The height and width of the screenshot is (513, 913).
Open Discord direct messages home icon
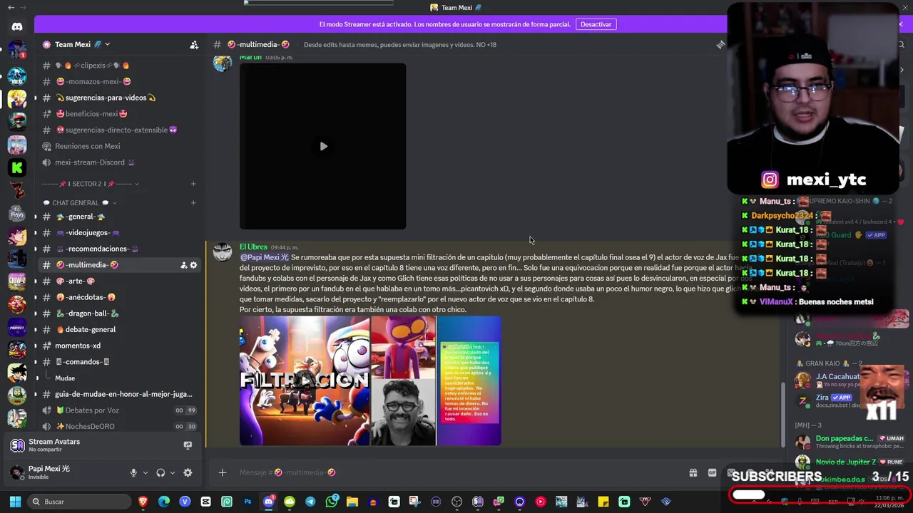pyautogui.click(x=17, y=27)
